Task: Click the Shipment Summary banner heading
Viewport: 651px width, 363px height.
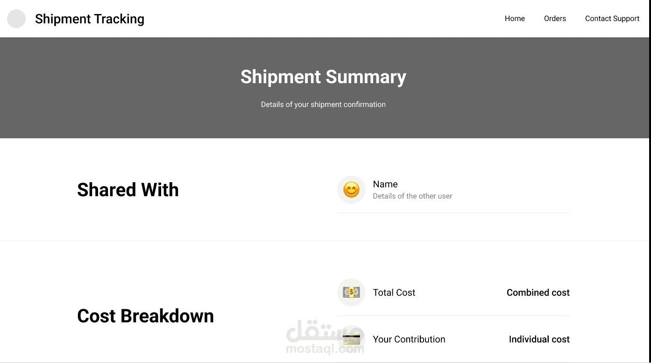Action: pyautogui.click(x=323, y=77)
